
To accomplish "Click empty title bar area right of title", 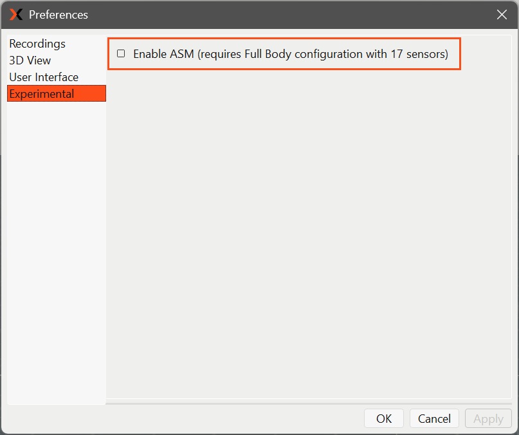I will [x=289, y=14].
